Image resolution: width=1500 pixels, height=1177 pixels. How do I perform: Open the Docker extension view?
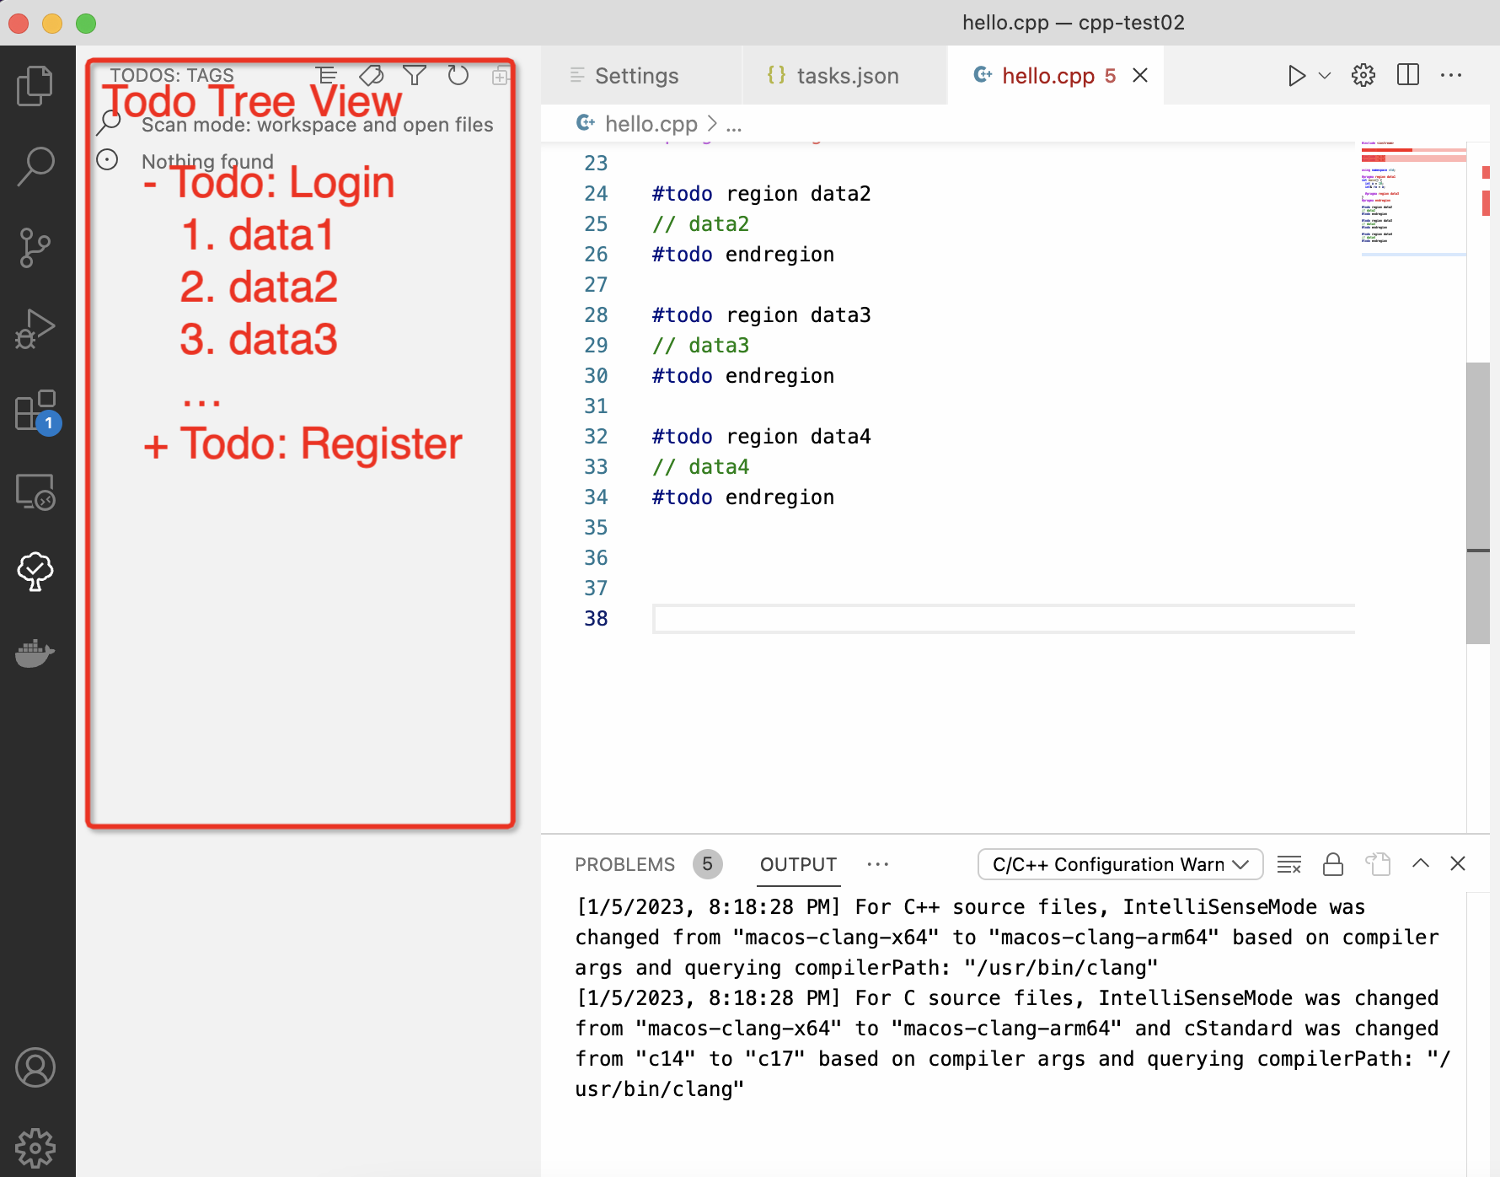(x=35, y=652)
